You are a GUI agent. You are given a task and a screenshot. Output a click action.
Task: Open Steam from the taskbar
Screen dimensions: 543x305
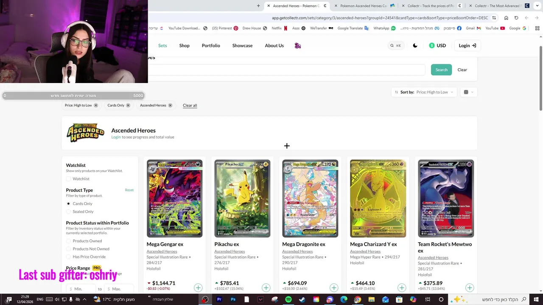(302, 299)
